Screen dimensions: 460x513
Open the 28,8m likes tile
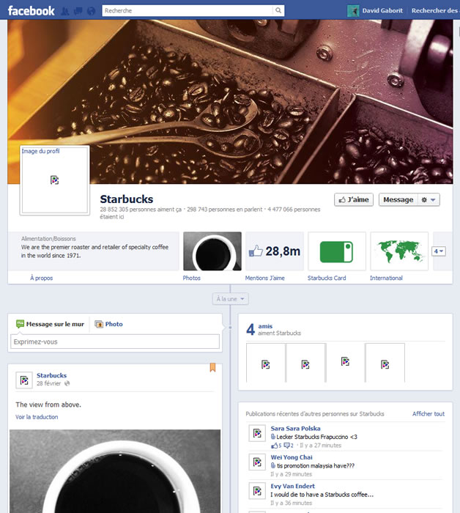point(274,251)
